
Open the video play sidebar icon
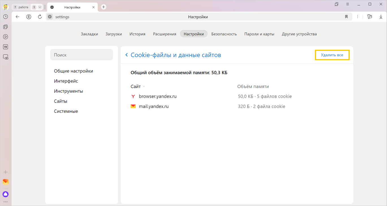click(5, 37)
